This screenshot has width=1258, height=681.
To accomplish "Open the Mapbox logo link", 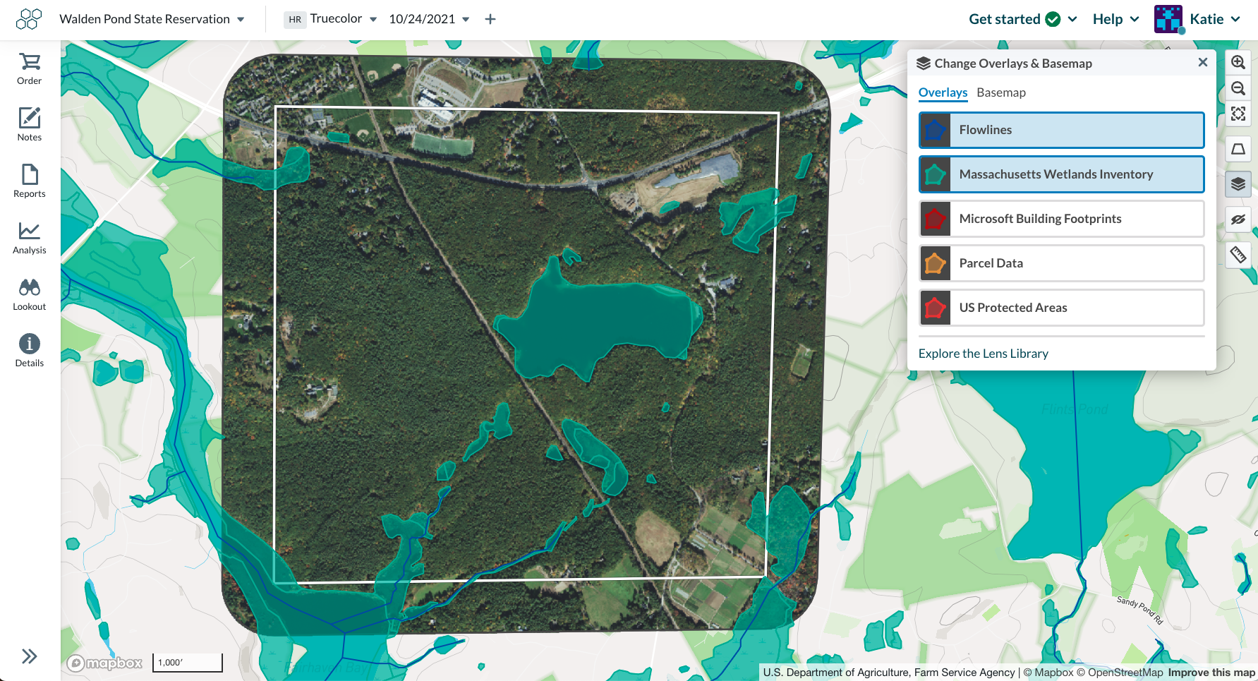I will point(104,663).
